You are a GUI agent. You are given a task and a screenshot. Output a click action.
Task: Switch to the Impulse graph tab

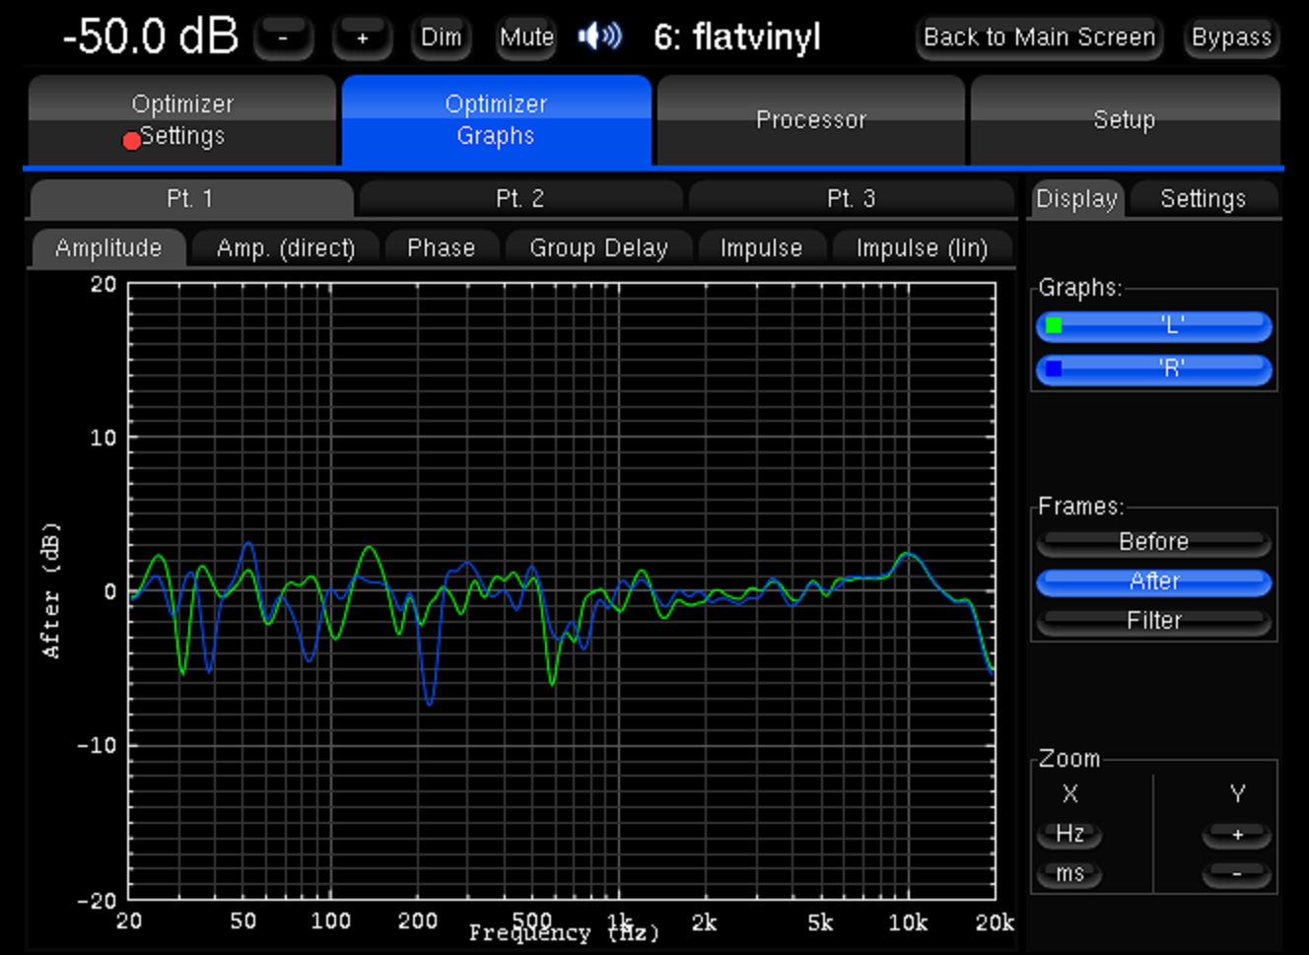[x=761, y=247]
